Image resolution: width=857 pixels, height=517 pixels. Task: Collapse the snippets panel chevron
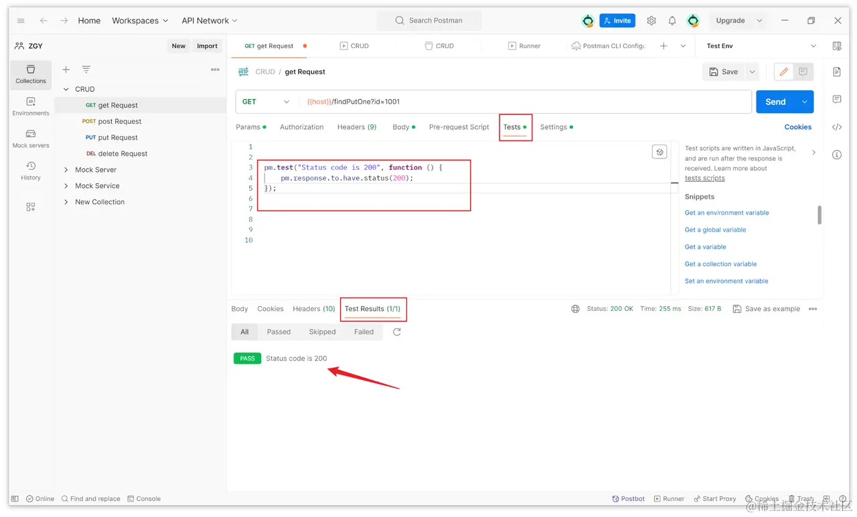pos(813,152)
